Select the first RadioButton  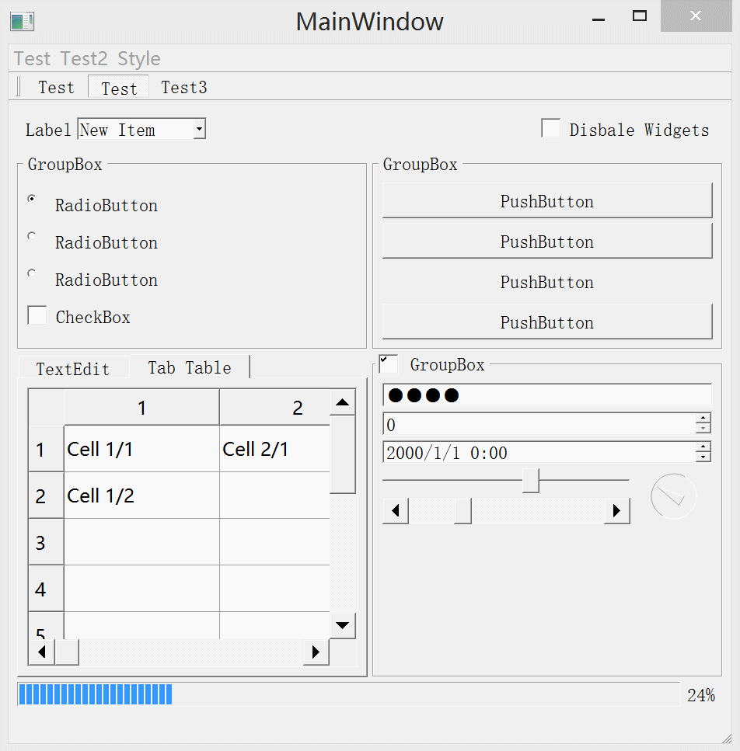32,198
